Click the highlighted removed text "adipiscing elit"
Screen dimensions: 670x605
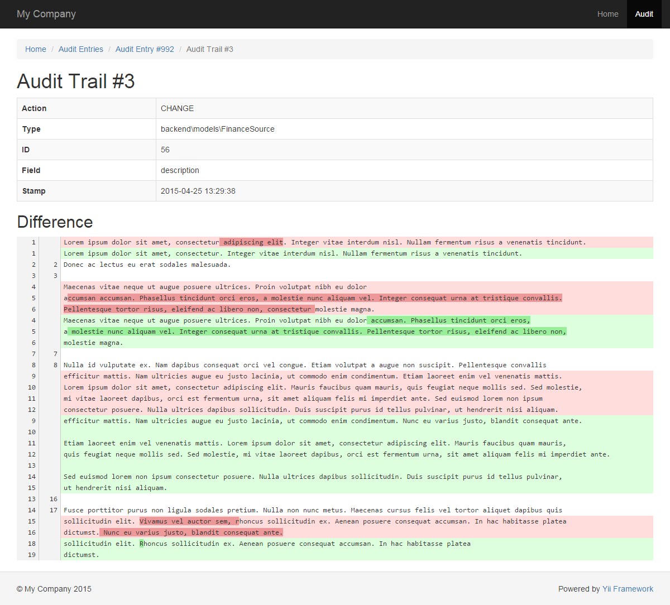coord(252,242)
